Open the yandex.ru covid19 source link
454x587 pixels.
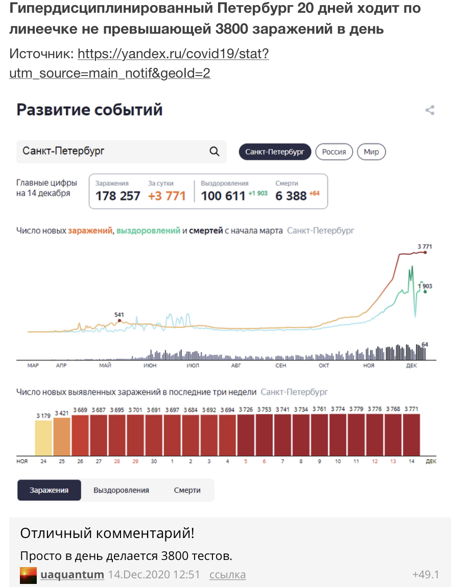tap(139, 63)
